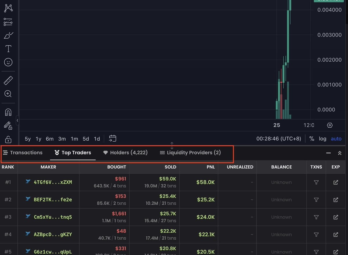
Task: Open chart settings hexagon icon
Action: pos(330,125)
